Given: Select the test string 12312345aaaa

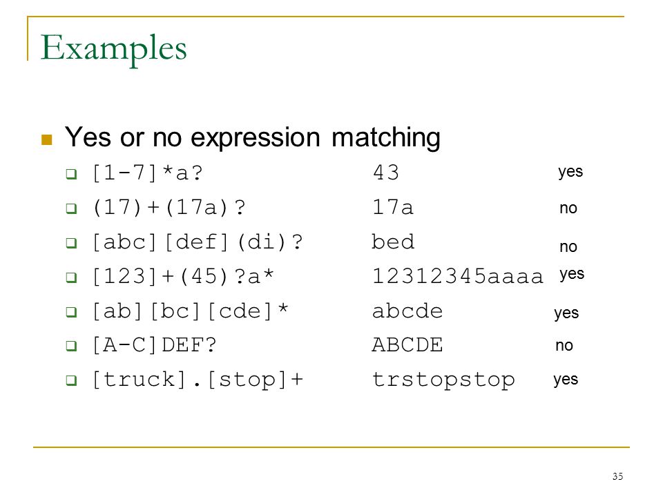Looking at the screenshot, I should tap(457, 276).
